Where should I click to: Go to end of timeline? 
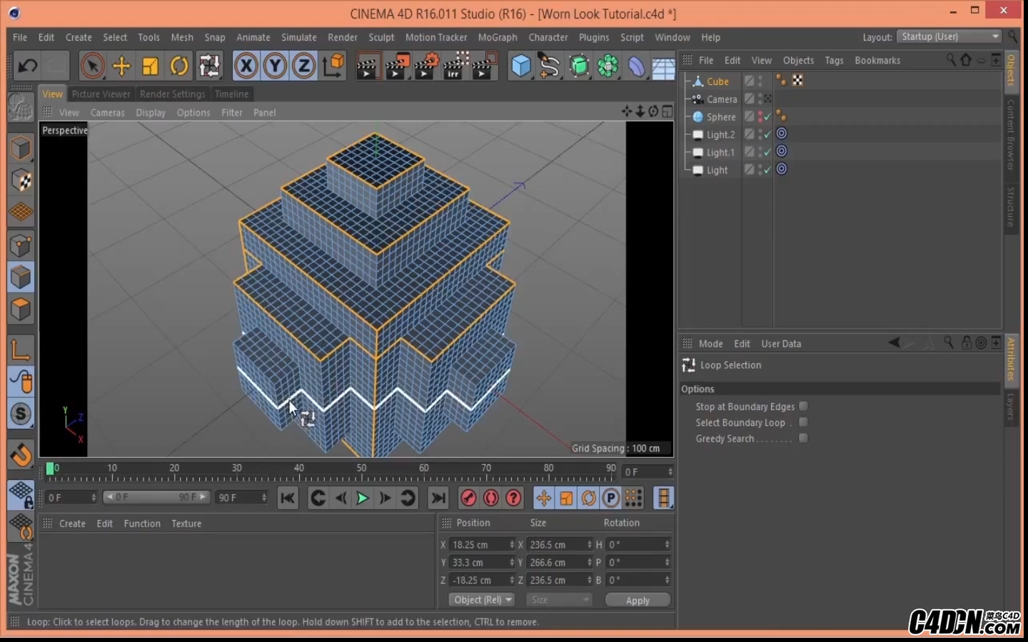(x=438, y=498)
